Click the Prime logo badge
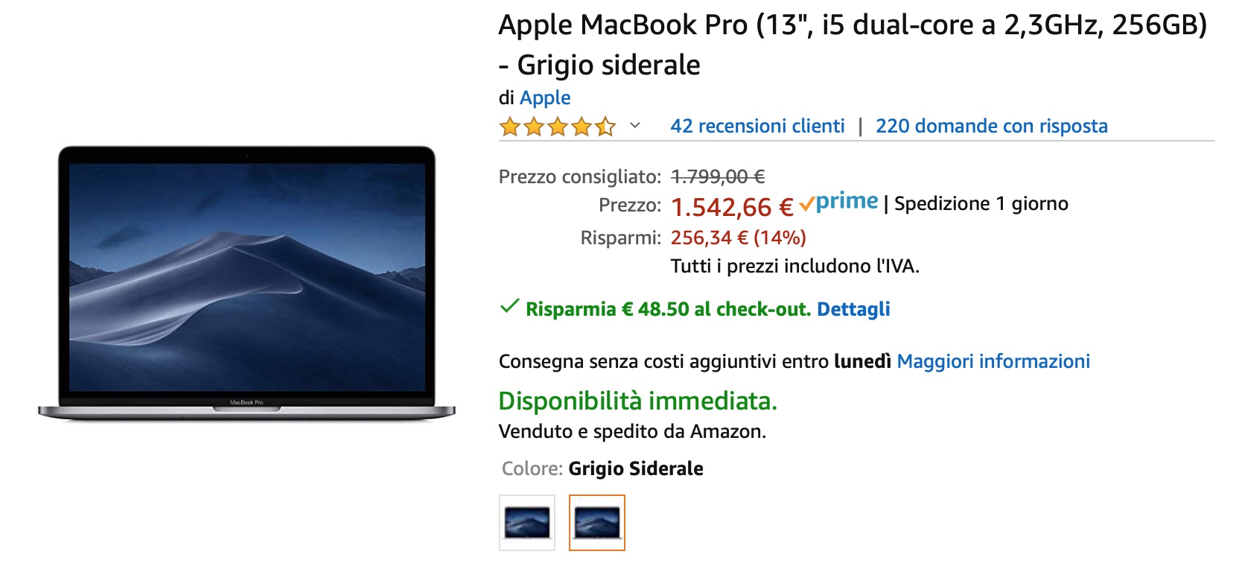 839,202
